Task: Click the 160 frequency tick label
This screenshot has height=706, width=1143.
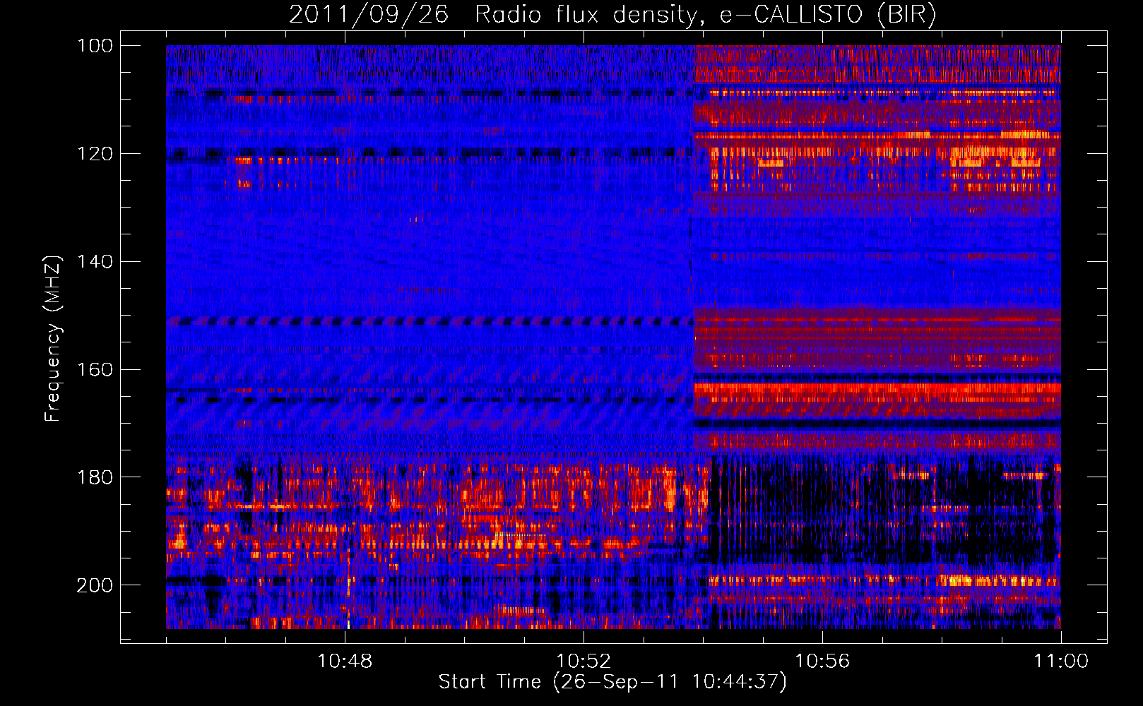Action: [95, 370]
